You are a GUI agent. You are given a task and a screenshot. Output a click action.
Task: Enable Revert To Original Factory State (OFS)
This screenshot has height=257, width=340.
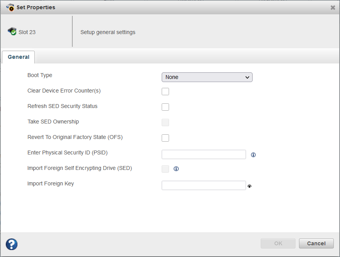click(165, 138)
